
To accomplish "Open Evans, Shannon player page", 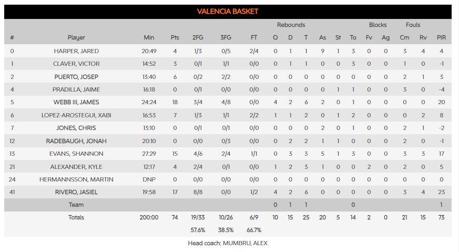I will coord(76,154).
